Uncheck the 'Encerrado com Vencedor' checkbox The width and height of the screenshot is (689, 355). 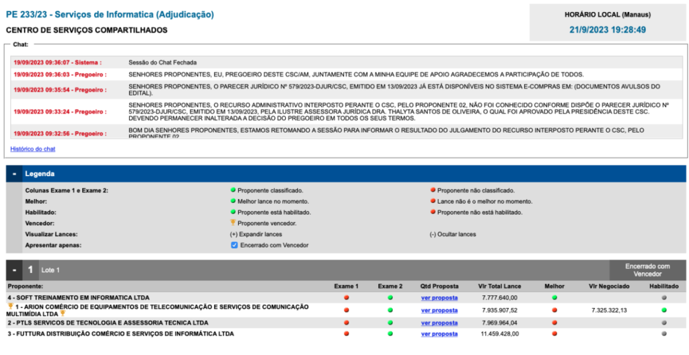(234, 245)
